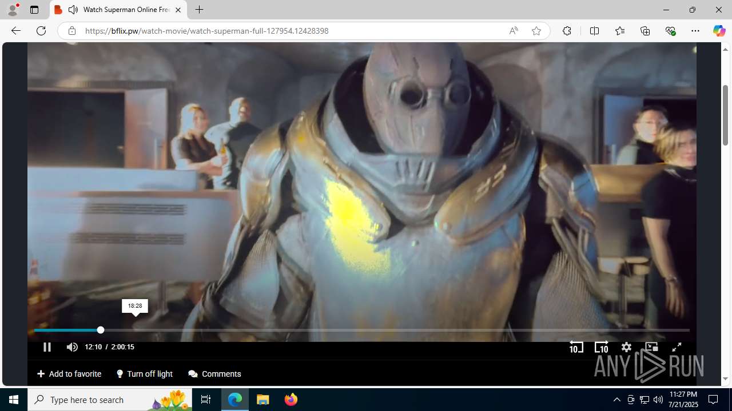Open browser Extensions menu

pos(567,31)
